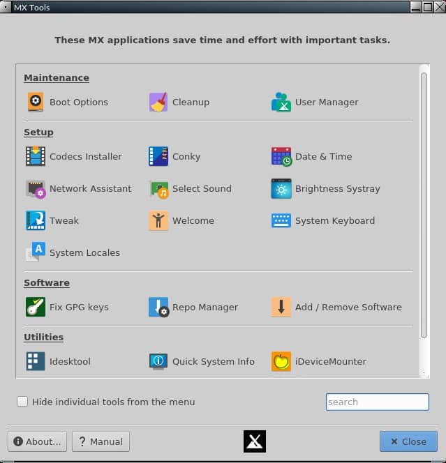
Task: Click the "Date & Time" label
Action: pyautogui.click(x=324, y=156)
